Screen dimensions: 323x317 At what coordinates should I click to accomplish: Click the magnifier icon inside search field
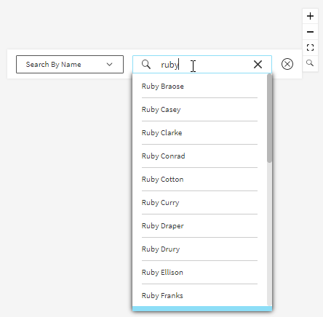point(146,65)
